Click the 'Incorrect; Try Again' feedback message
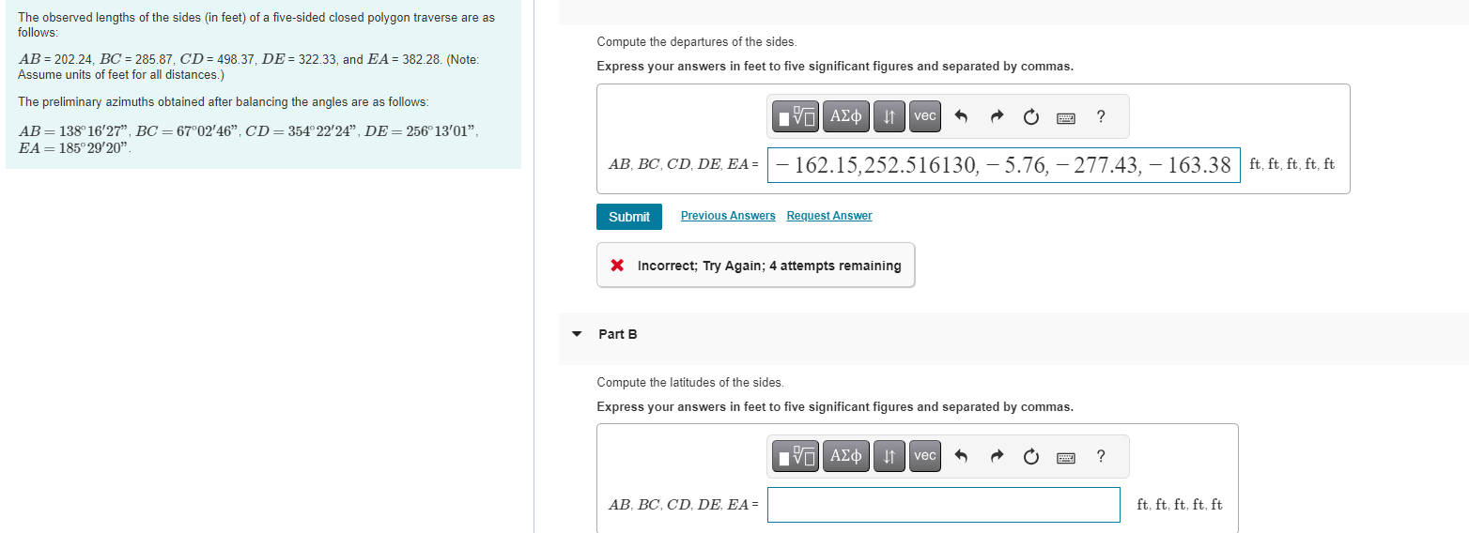 click(769, 266)
